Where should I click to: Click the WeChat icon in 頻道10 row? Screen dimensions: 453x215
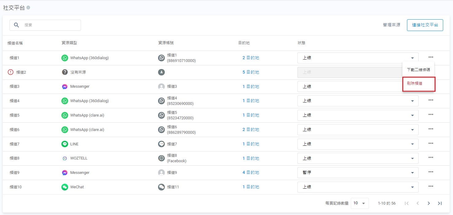[64, 187]
